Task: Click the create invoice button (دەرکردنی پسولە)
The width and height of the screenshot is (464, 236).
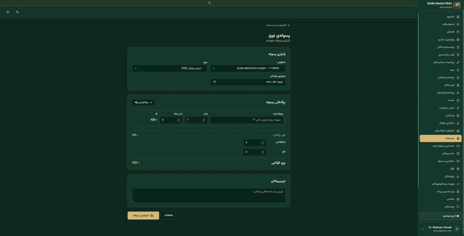Action: 143,216
